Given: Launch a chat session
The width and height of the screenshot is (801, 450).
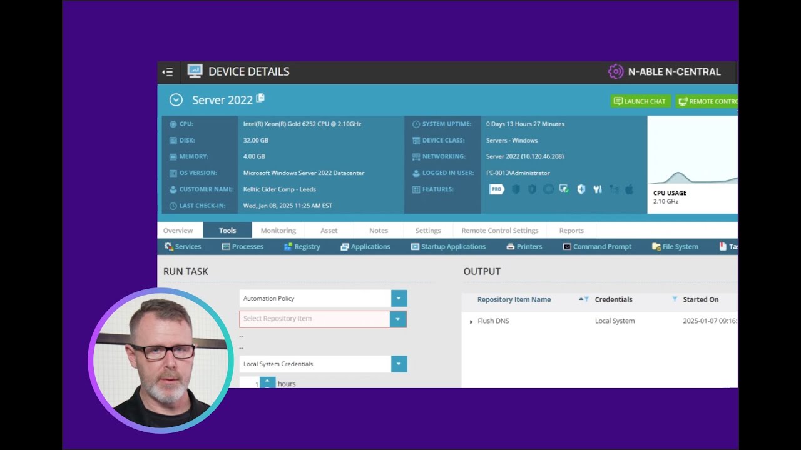Looking at the screenshot, I should click(x=640, y=101).
